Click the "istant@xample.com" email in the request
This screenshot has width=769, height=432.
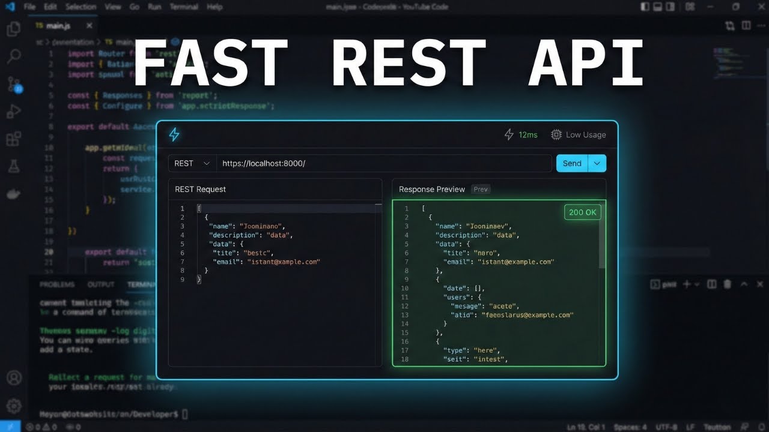coord(284,262)
